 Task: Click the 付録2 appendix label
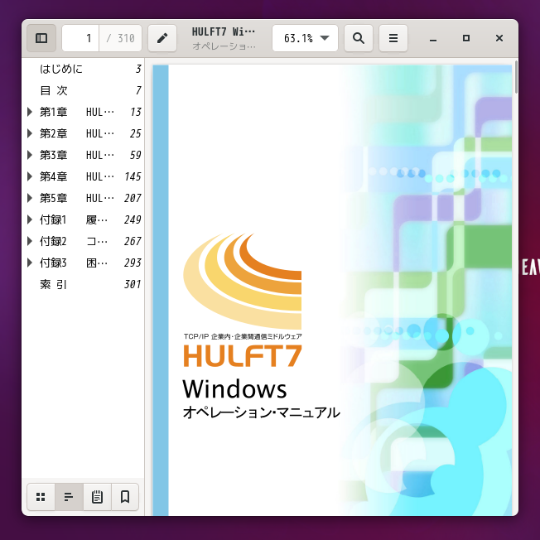click(53, 241)
